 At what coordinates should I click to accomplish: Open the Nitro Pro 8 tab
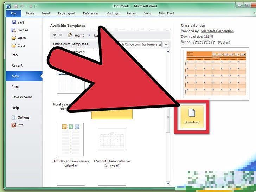pos(167,13)
